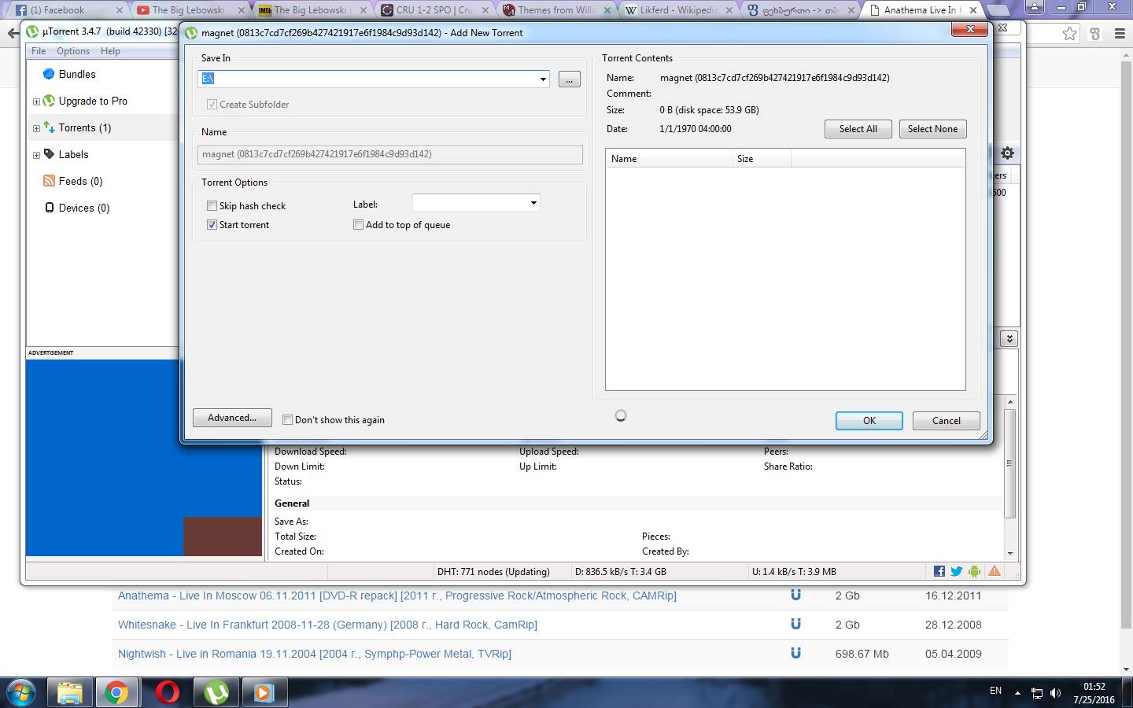Sort by the Name column header in Torrent Contents
Image resolution: width=1133 pixels, height=708 pixels.
669,158
